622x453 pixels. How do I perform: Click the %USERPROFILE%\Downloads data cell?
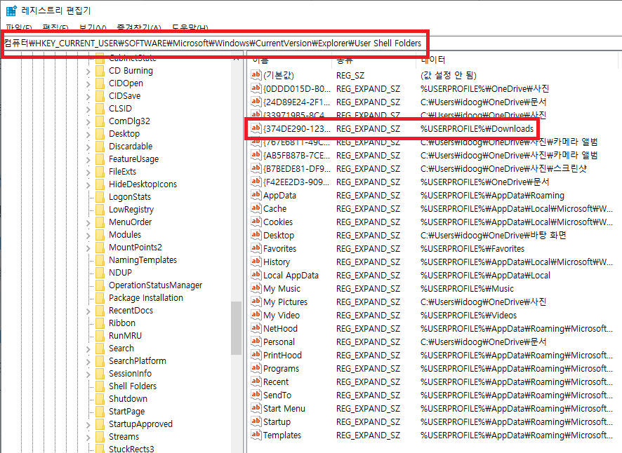pos(477,129)
